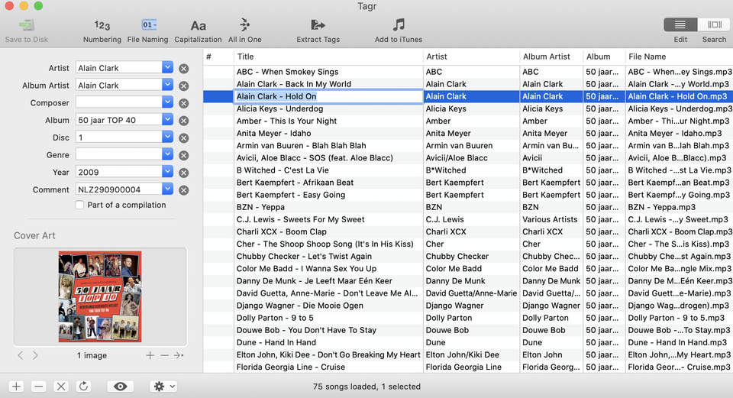Select Dune - Hand In Hand title
This screenshot has height=398, width=733.
click(x=276, y=342)
